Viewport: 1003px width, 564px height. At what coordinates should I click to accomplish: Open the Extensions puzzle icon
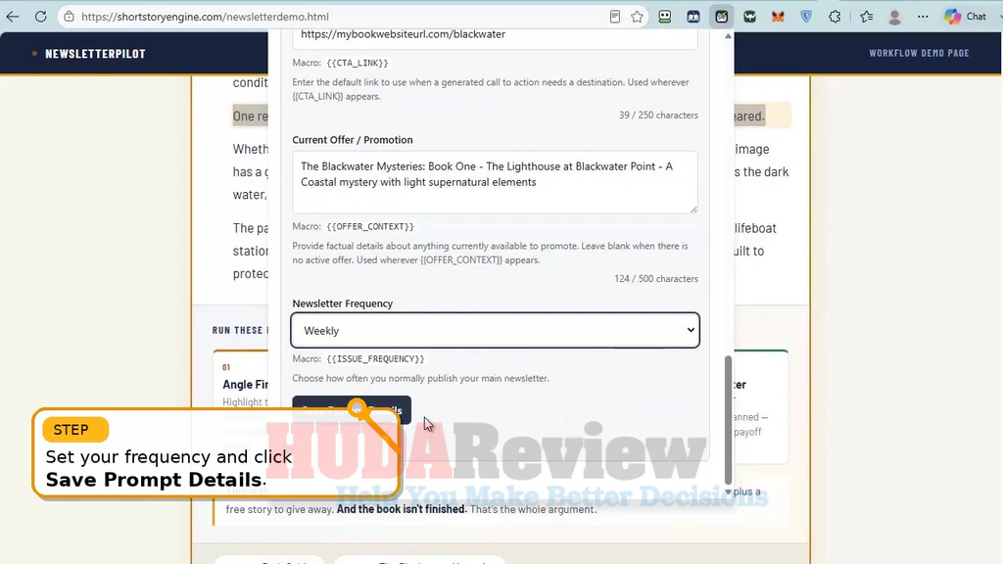(835, 17)
